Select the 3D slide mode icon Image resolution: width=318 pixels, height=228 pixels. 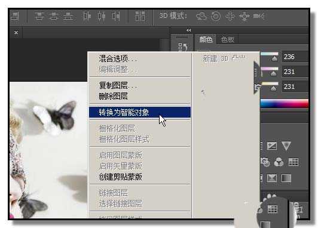[244, 16]
